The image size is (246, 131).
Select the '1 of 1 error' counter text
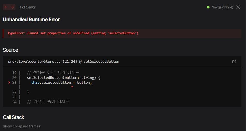point(28,7)
